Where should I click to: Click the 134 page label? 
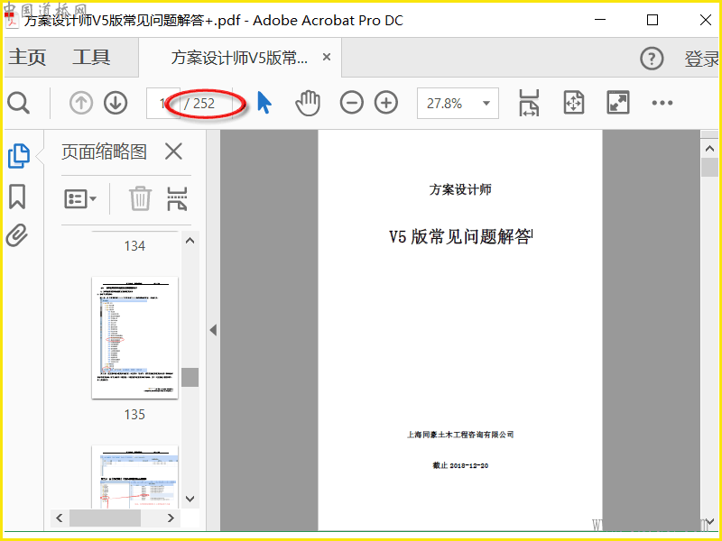134,246
